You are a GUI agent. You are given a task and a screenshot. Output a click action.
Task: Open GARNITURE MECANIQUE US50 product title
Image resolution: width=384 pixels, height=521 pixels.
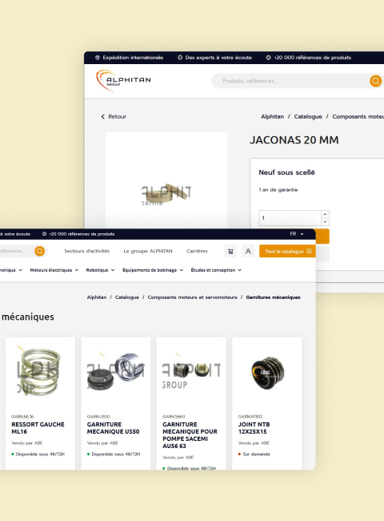[x=113, y=428]
